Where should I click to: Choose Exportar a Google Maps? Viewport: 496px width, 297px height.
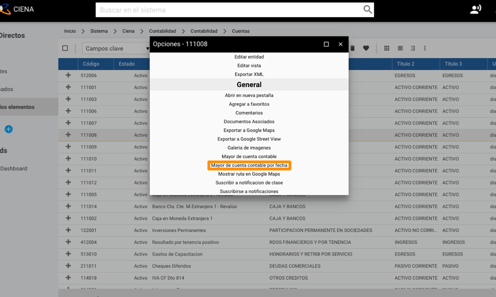249,130
